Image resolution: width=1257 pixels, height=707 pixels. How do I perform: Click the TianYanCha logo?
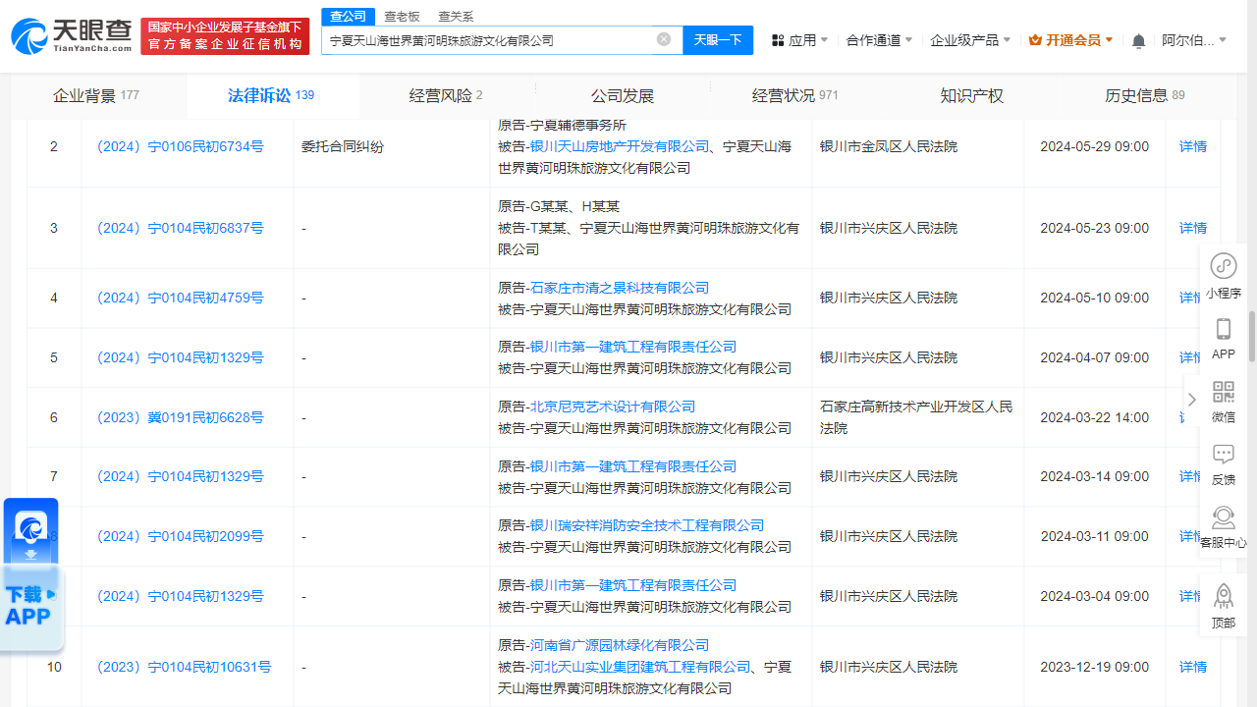(x=72, y=36)
